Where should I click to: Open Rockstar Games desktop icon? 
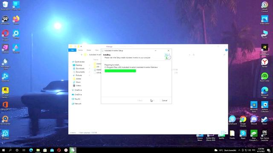(x=5, y=93)
